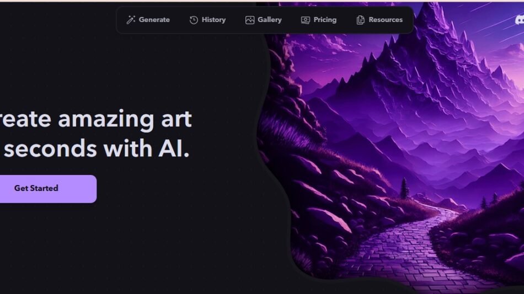Click the magic wand icon beside Generate

[x=131, y=20]
